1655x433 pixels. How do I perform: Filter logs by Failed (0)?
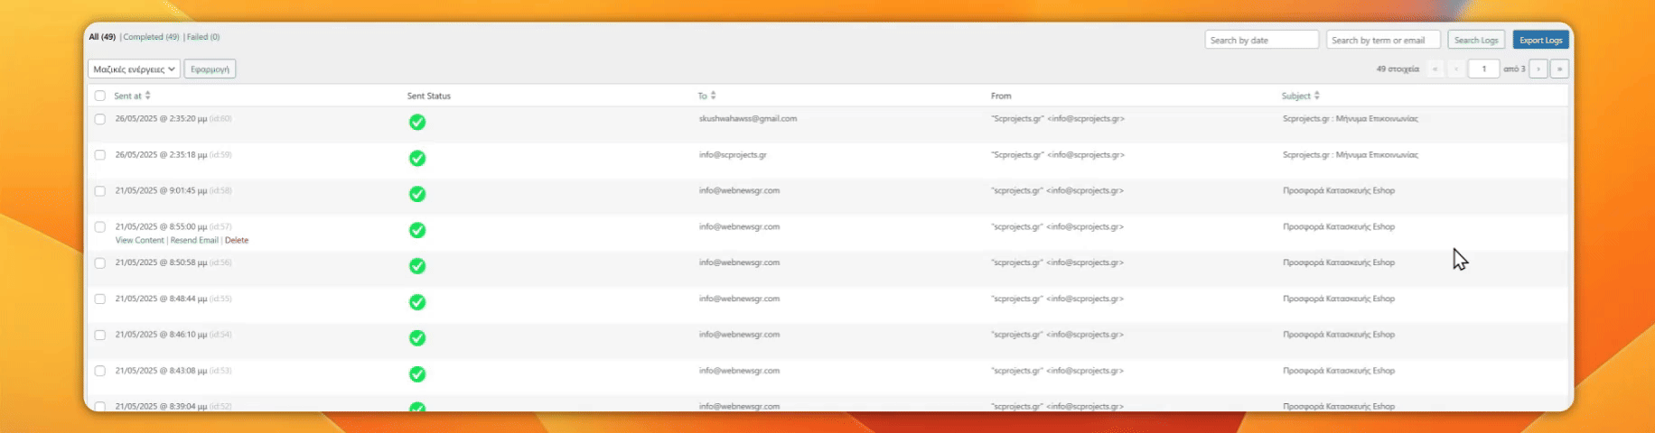[x=203, y=37]
